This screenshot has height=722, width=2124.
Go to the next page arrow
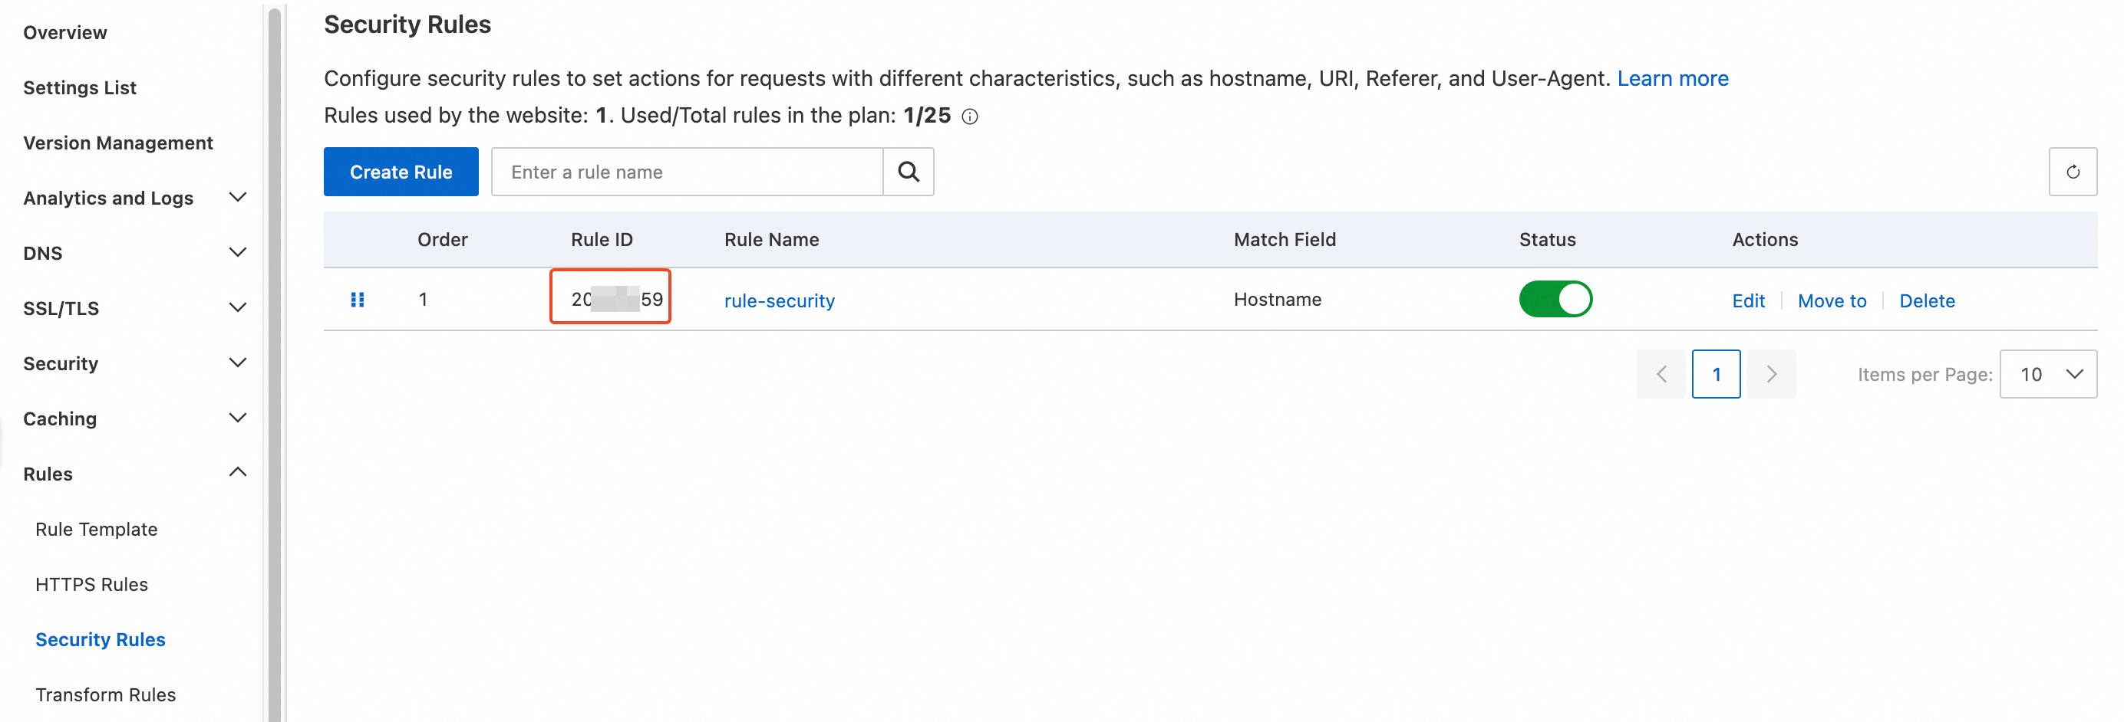point(1770,375)
